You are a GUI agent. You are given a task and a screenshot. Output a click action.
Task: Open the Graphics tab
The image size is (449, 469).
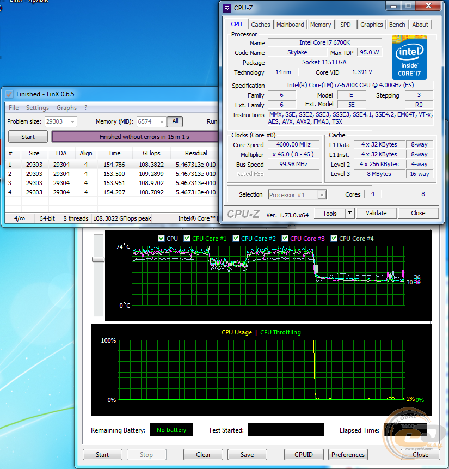[371, 25]
